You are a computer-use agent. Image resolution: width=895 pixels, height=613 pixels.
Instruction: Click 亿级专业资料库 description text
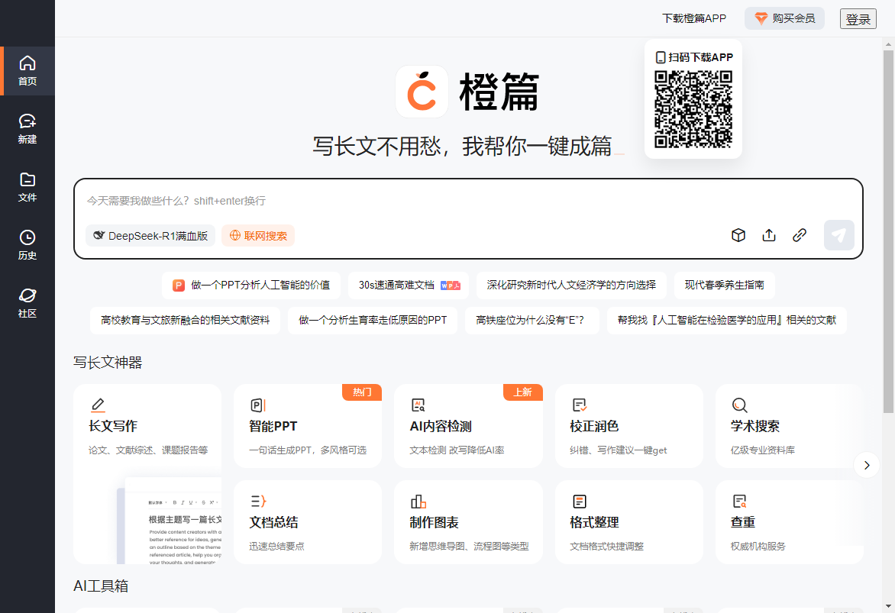tap(763, 450)
